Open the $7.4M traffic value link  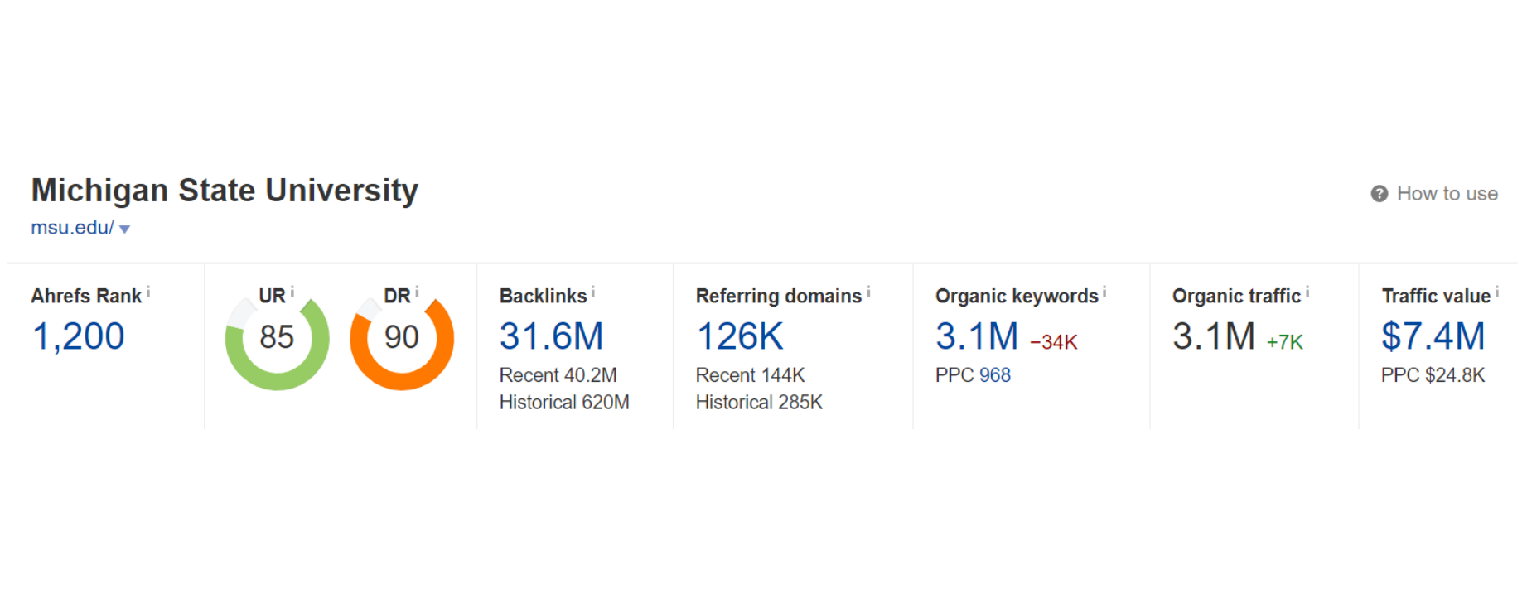click(1433, 336)
